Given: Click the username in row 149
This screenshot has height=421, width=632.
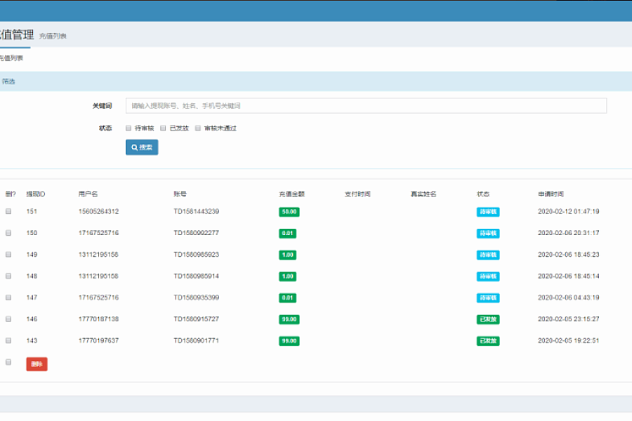Looking at the screenshot, I should pyautogui.click(x=98, y=255).
